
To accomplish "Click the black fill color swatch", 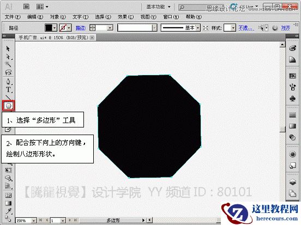I will [49, 28].
